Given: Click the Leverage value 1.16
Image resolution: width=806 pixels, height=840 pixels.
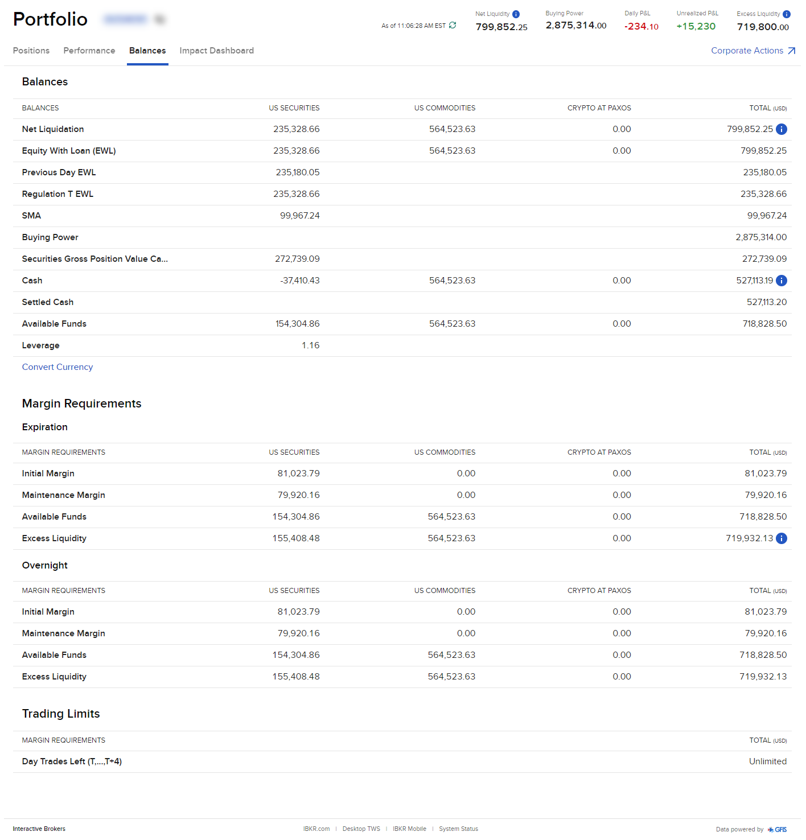Looking at the screenshot, I should point(311,345).
